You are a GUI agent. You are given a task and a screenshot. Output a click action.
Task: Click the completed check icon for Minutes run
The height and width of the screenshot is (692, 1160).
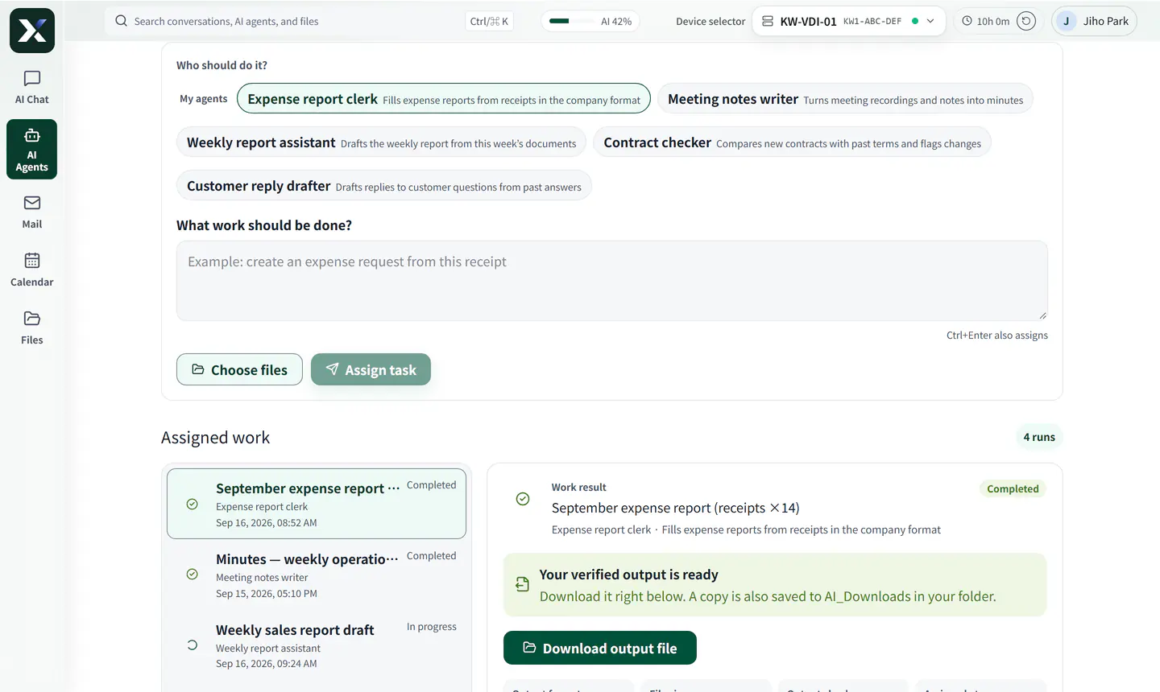click(192, 575)
